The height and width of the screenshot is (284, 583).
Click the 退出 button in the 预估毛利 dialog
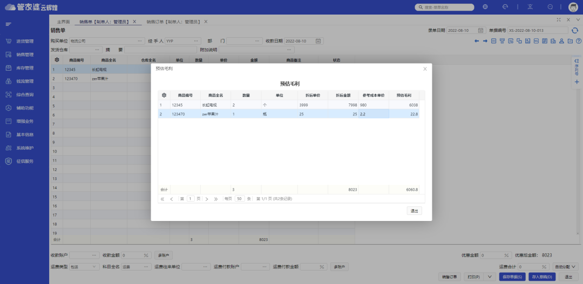tap(414, 211)
